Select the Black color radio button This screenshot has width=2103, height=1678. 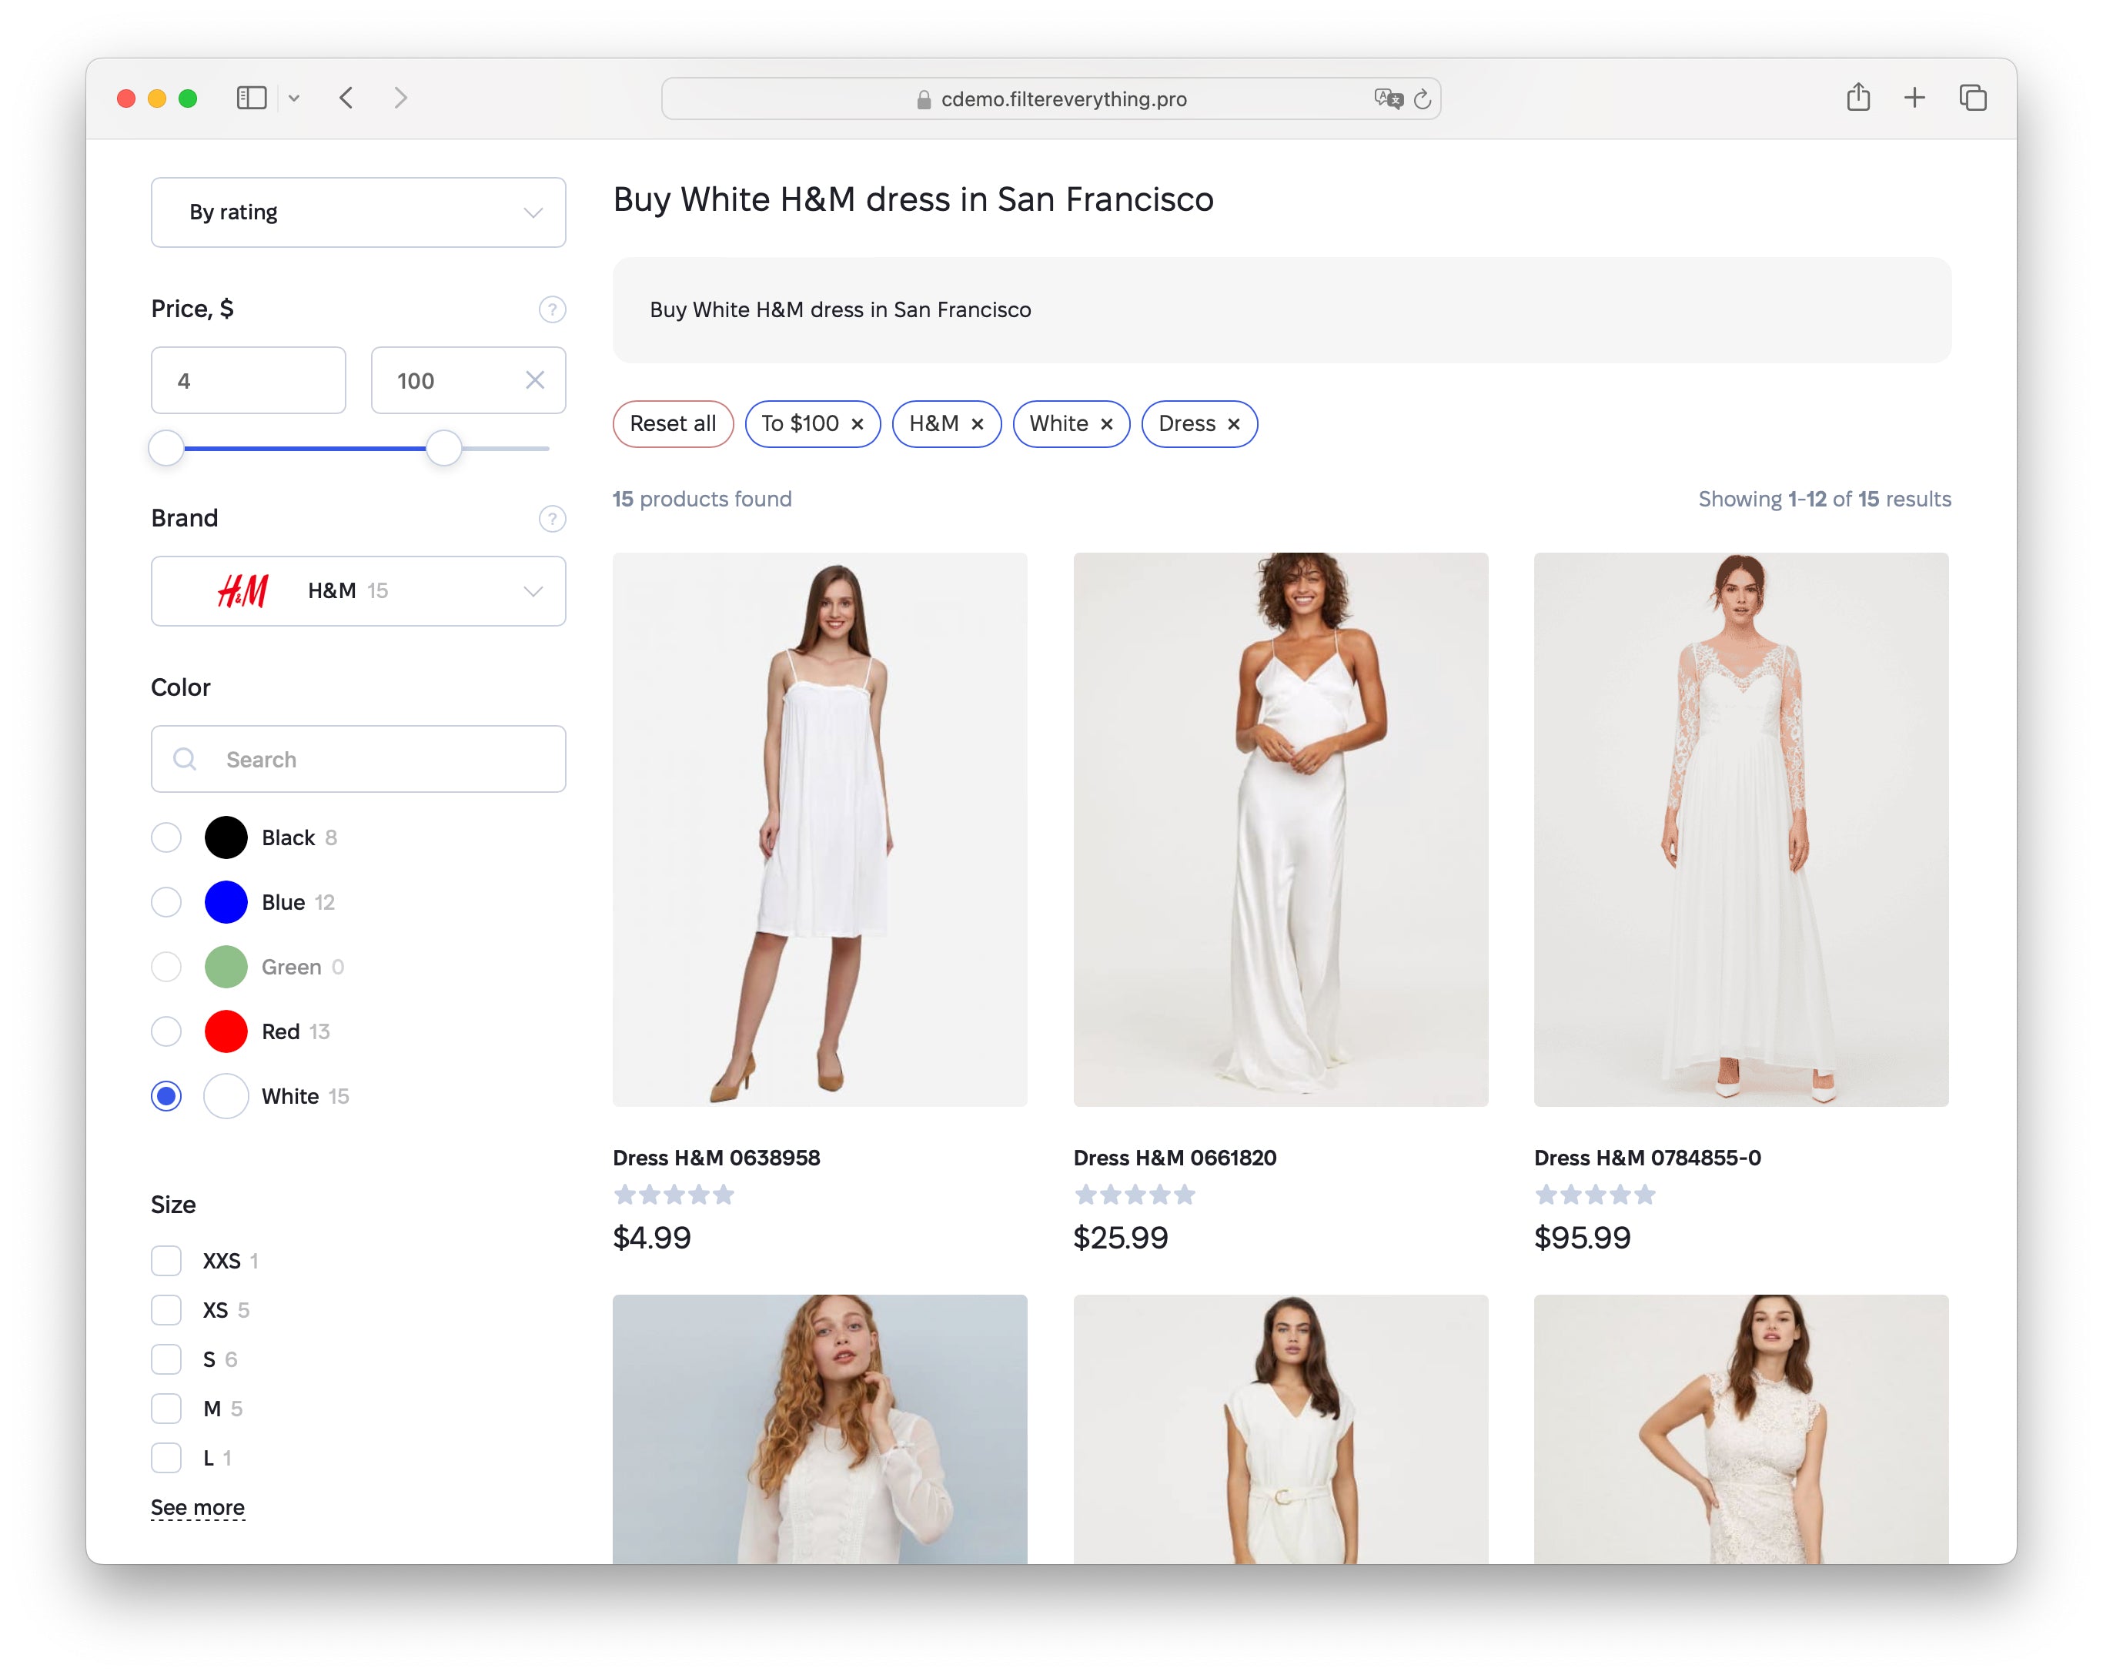click(165, 837)
